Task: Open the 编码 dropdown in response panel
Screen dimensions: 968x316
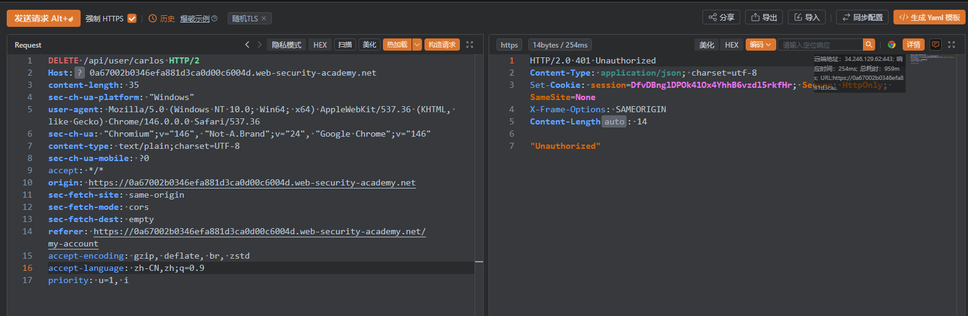Action: [760, 45]
